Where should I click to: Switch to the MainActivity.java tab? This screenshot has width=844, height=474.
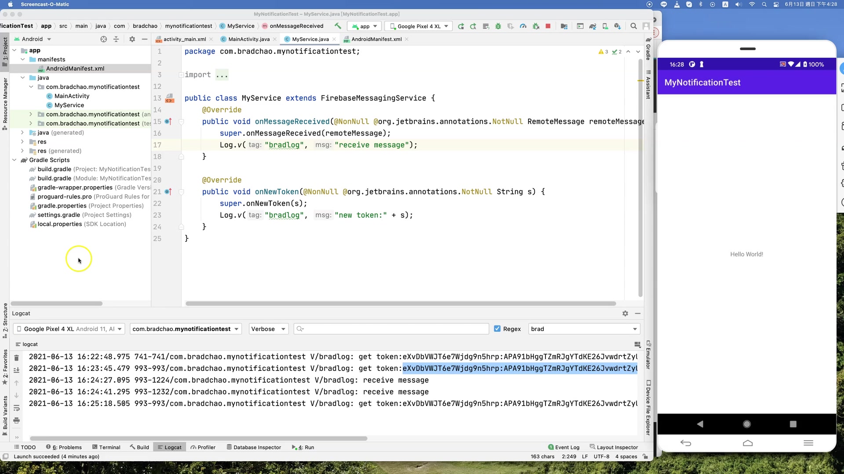click(249, 39)
